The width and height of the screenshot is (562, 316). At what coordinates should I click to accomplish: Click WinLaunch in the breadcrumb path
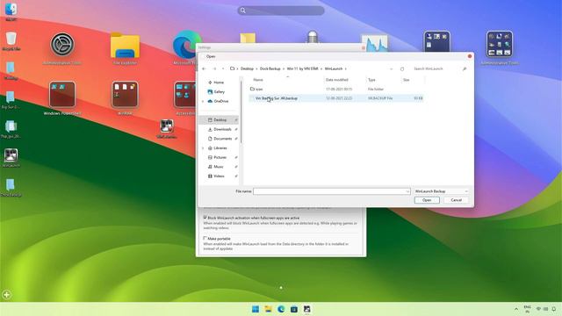pos(334,68)
